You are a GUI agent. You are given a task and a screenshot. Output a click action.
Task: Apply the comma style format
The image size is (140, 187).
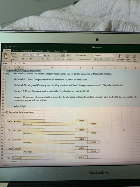pos(105,59)
